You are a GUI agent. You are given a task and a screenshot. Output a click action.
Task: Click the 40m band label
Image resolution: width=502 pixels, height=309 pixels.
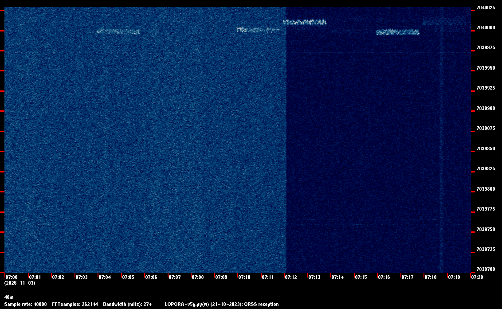click(x=9, y=297)
